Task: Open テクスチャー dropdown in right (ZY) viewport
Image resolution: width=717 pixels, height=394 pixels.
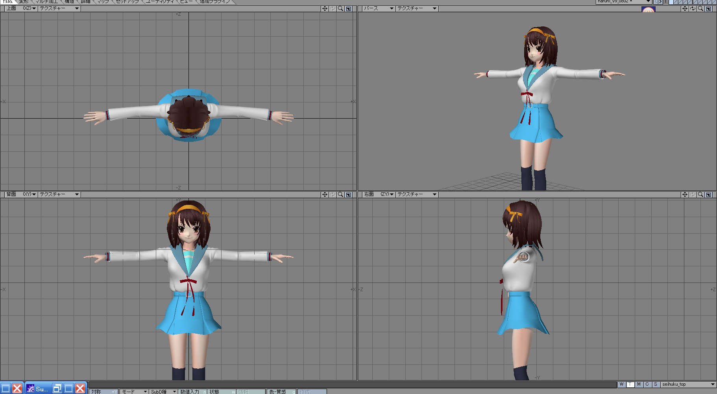Action: click(x=417, y=194)
